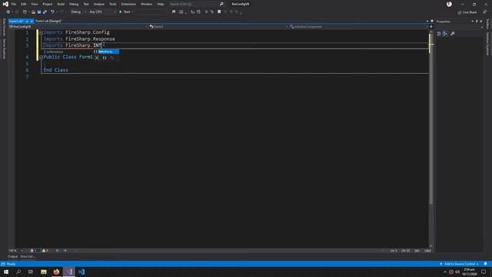Click the bookmark icon in the toolbar
492x277 pixels.
(x=219, y=12)
